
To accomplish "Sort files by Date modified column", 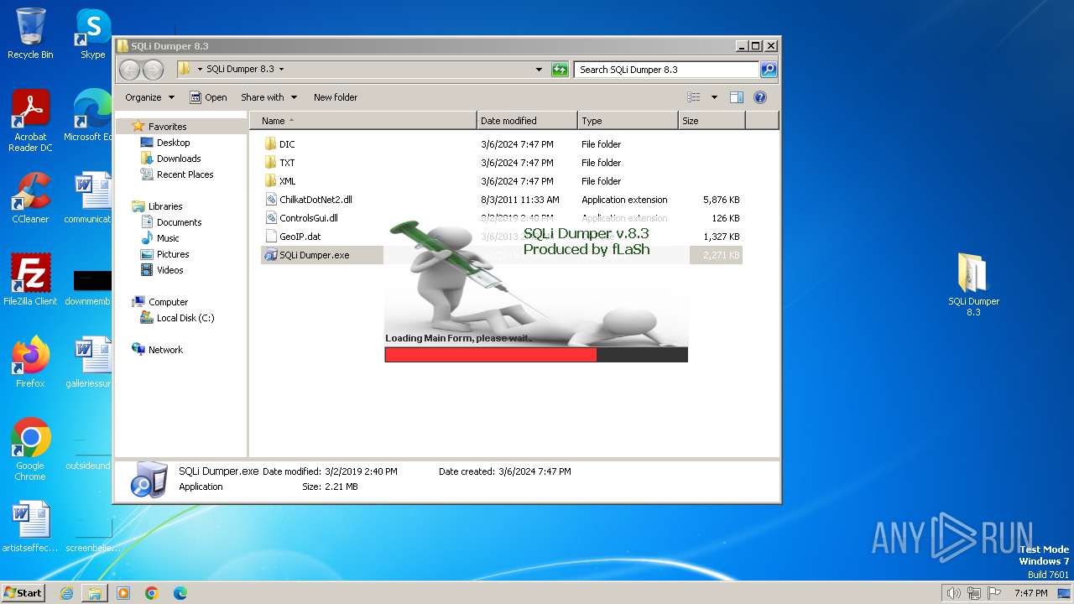I will (x=527, y=121).
